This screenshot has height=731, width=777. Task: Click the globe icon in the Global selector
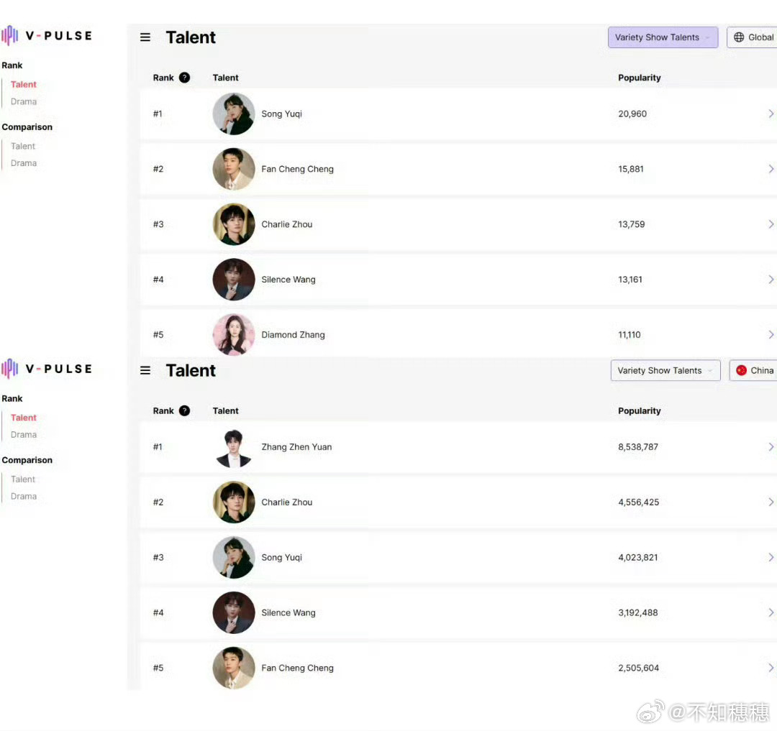coord(739,37)
